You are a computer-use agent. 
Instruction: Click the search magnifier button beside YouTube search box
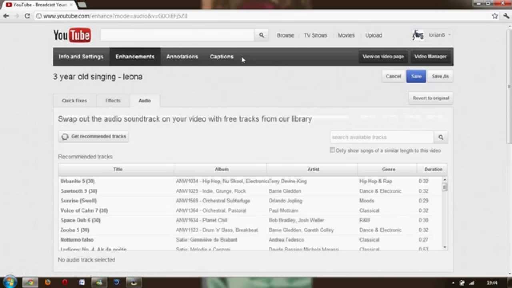(x=261, y=35)
